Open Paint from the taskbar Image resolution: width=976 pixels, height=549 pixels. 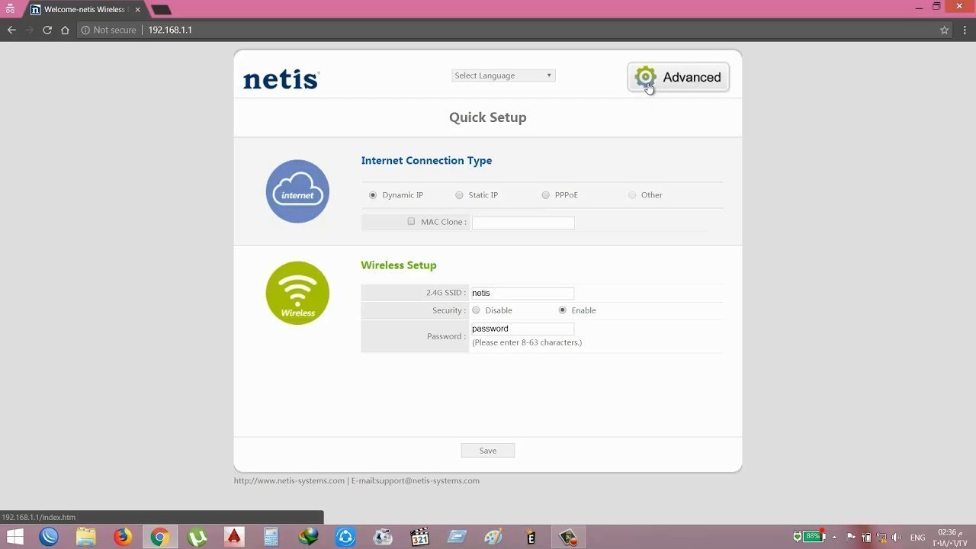[494, 537]
